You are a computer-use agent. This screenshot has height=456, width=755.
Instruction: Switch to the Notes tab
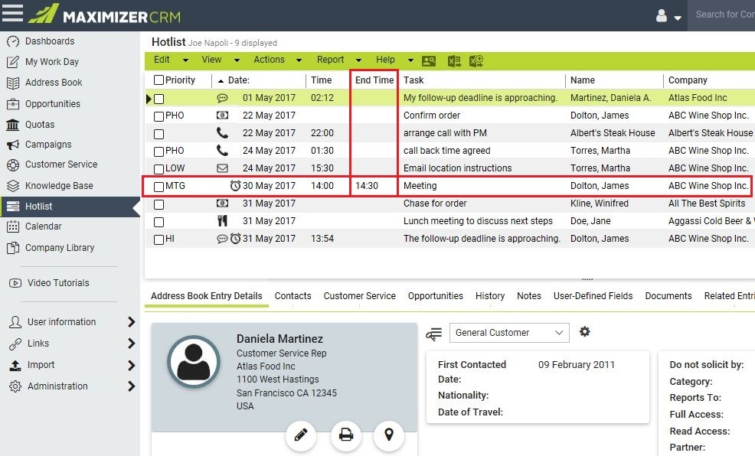tap(528, 296)
